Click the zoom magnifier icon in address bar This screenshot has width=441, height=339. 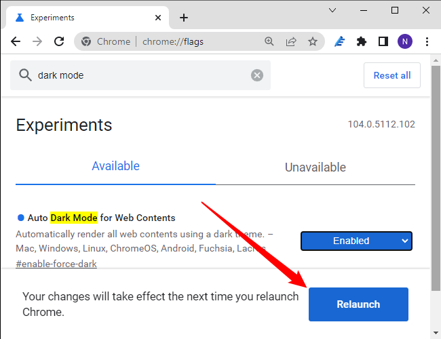(269, 41)
